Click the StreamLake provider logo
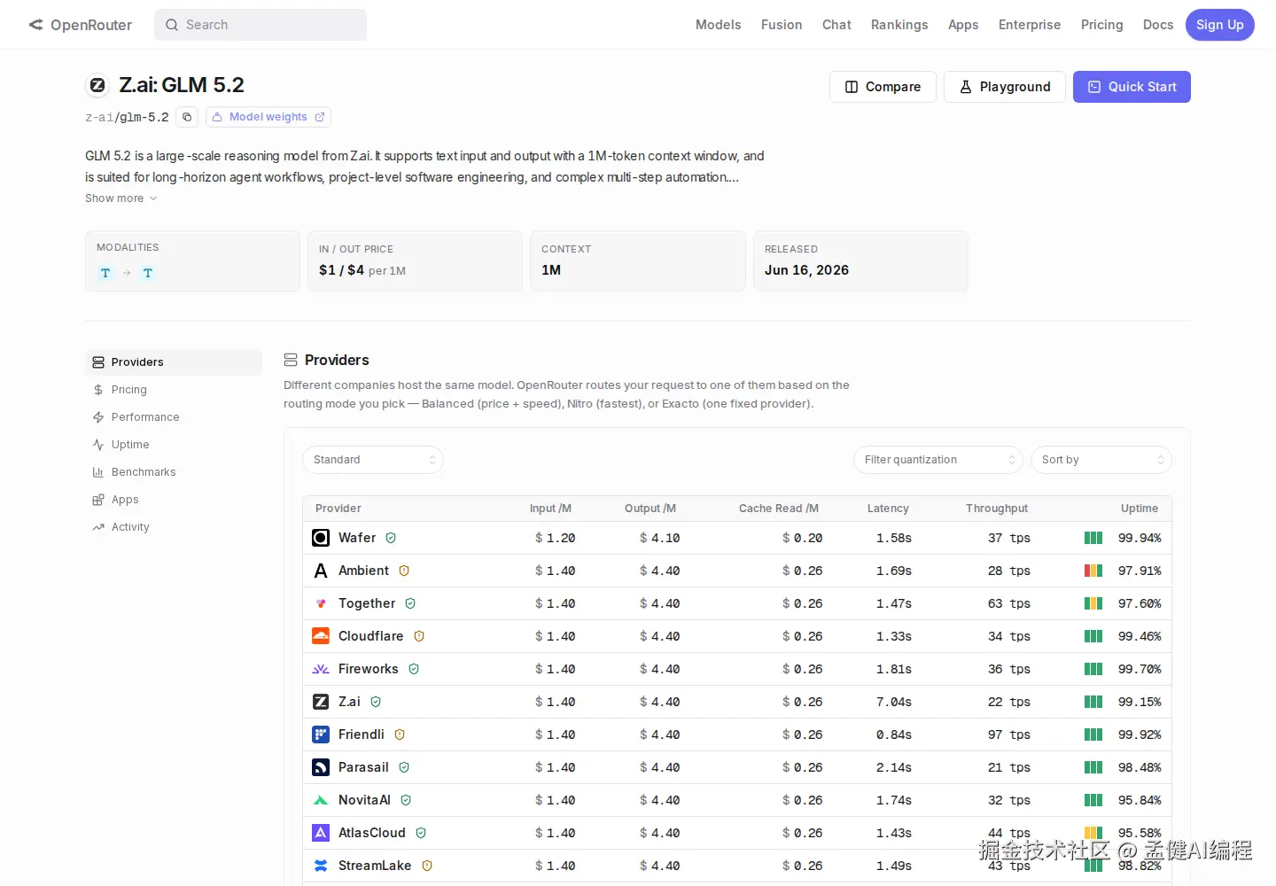 (x=321, y=866)
